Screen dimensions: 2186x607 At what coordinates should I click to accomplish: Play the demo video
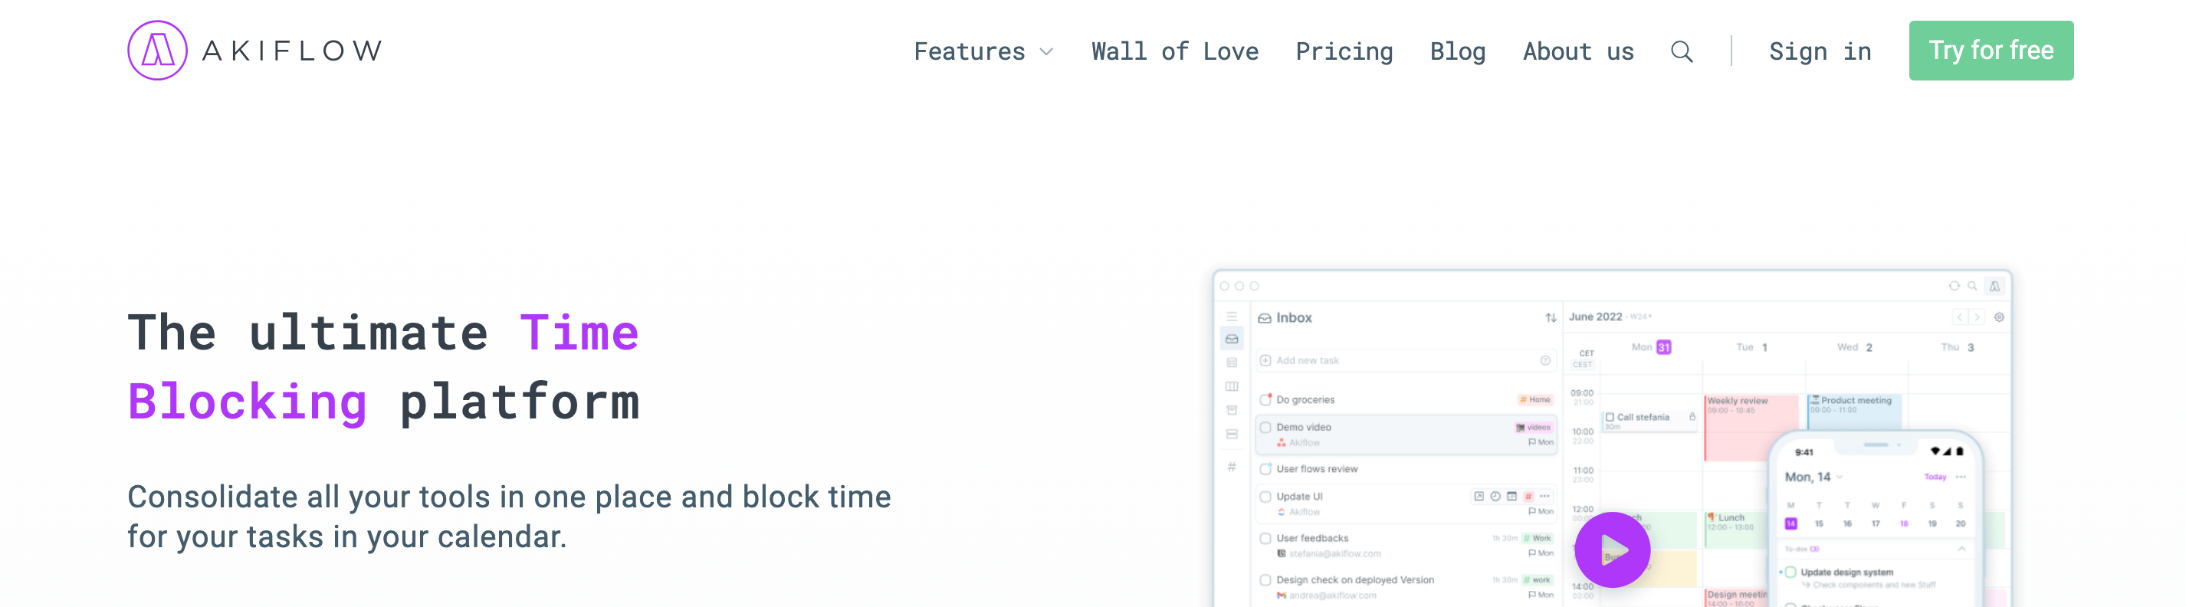pos(1611,550)
